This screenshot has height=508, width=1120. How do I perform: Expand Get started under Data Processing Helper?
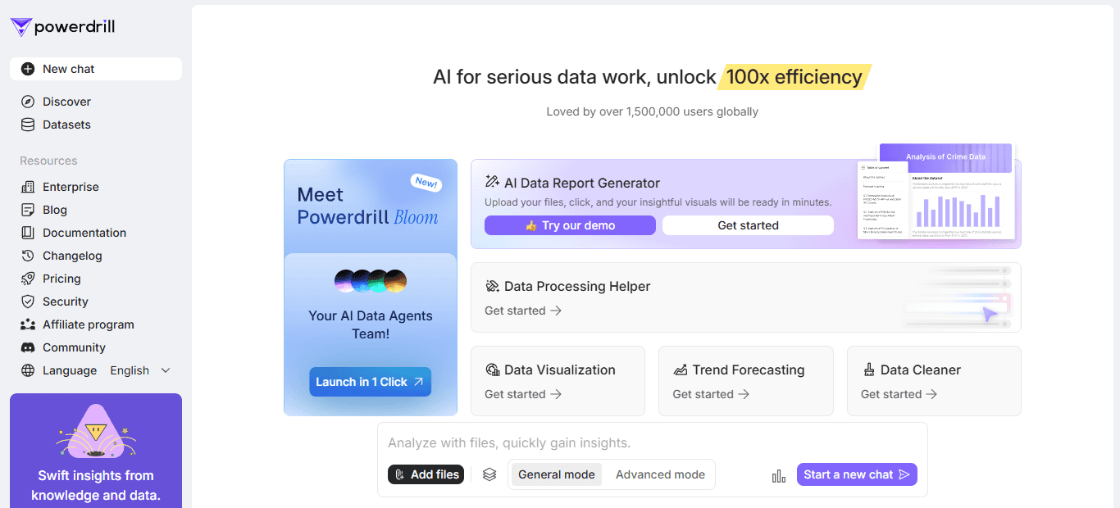pyautogui.click(x=523, y=311)
